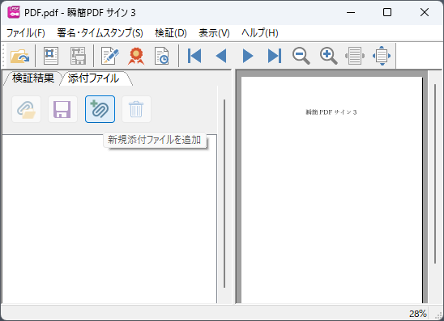Screen dimensions: 444x321
Task: Fit whole page in view icon
Action: coord(382,56)
